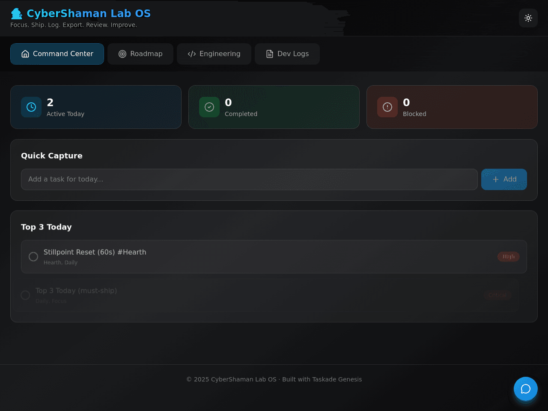Click the checkmark icon on Completed card
Image resolution: width=548 pixels, height=411 pixels.
[209, 107]
